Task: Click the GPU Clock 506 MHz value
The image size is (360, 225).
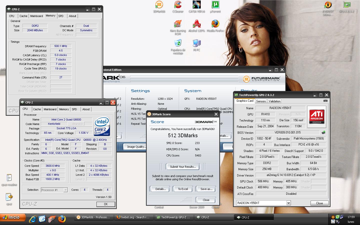Action: point(263,181)
